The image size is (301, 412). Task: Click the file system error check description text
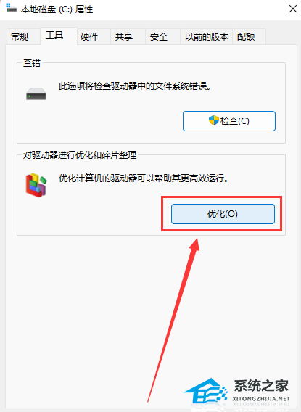click(x=135, y=86)
